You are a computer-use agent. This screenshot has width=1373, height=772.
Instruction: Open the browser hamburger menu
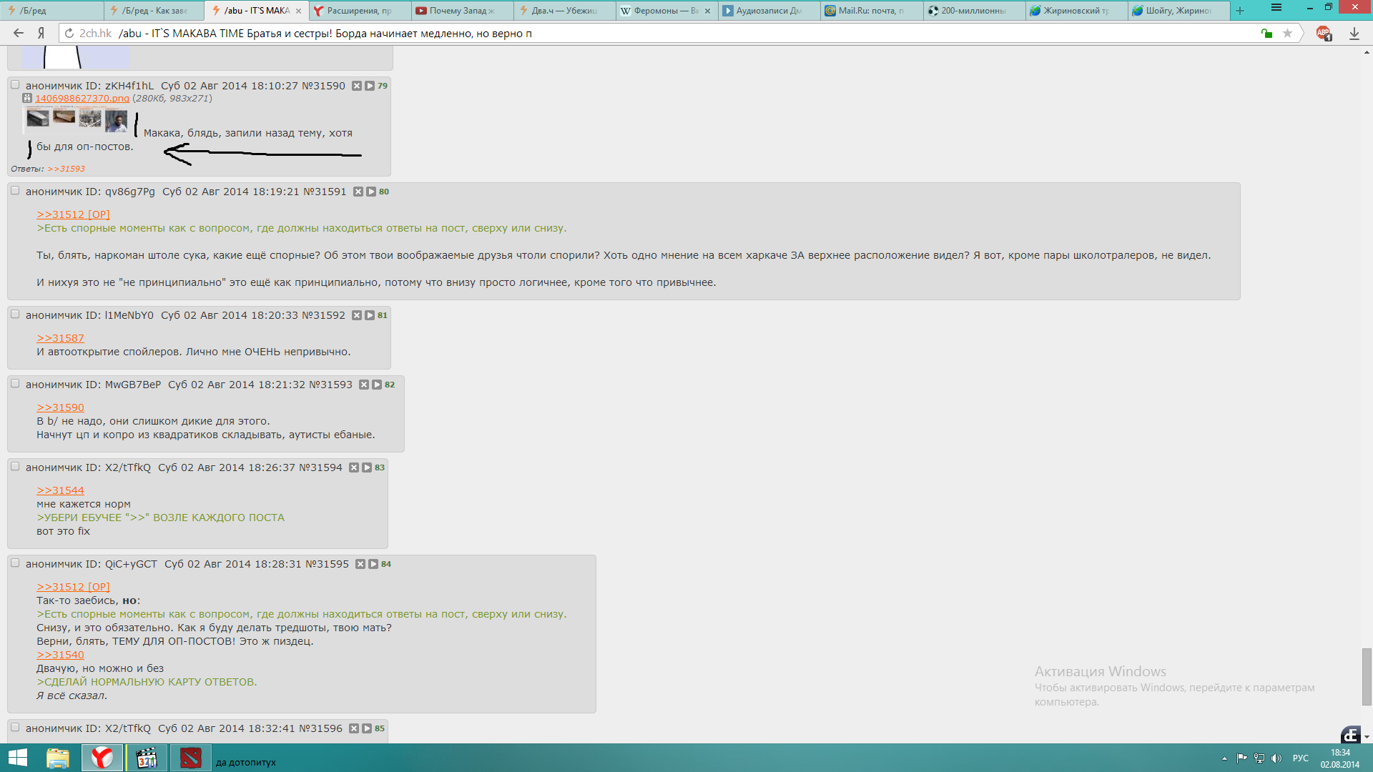[1276, 8]
